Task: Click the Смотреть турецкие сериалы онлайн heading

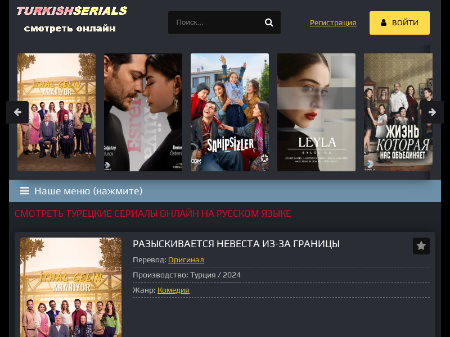Action: (x=153, y=213)
